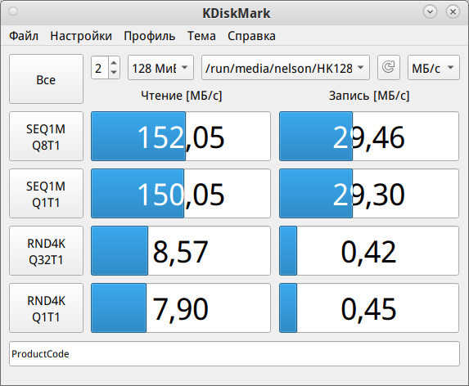Click the Запись [МБ/с] column header
469x386 pixels.
(369, 96)
